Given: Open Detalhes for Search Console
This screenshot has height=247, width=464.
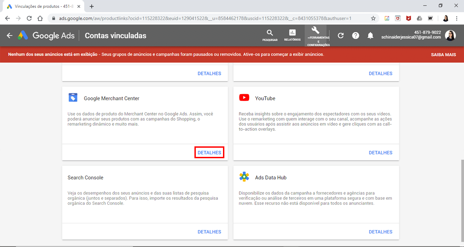Looking at the screenshot, I should (209, 232).
